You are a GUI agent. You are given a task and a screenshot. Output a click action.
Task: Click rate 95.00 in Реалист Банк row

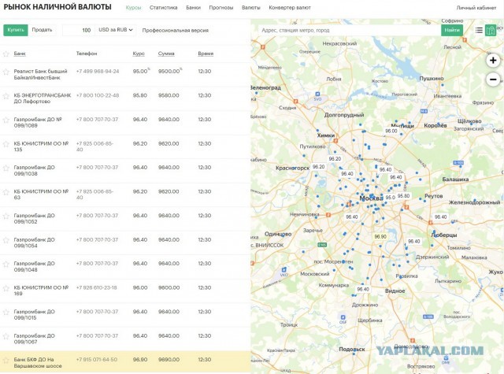[140, 72]
